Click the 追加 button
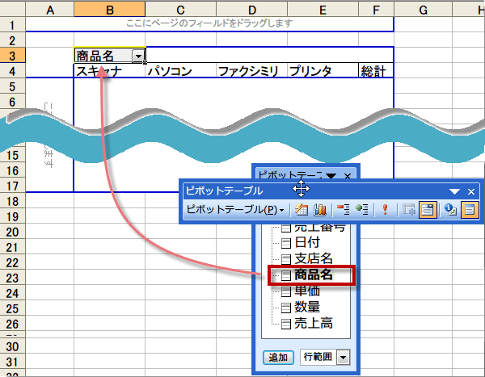The width and height of the screenshot is (485, 377). (278, 358)
